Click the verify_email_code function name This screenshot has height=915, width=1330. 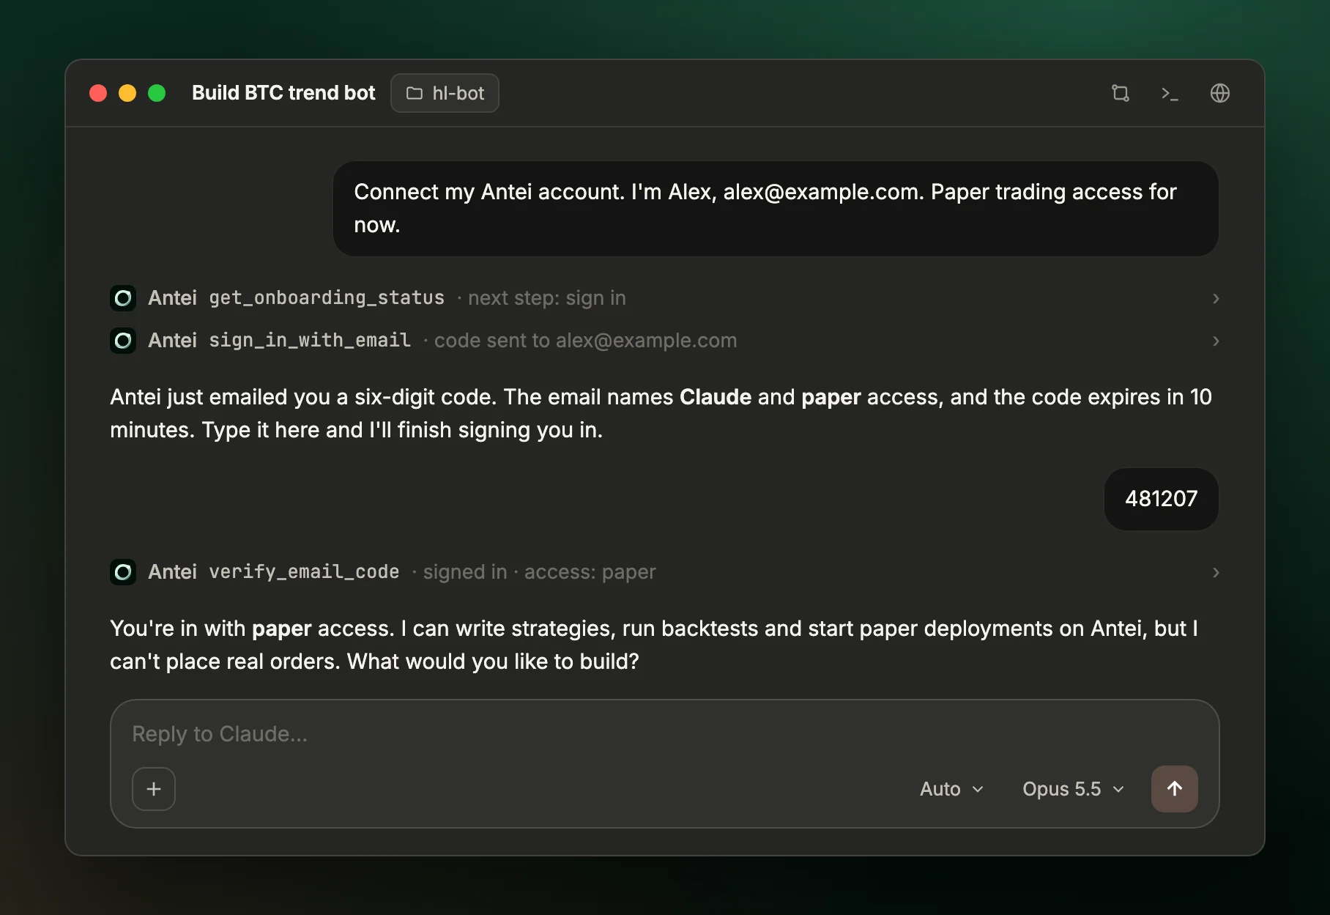pyautogui.click(x=304, y=572)
